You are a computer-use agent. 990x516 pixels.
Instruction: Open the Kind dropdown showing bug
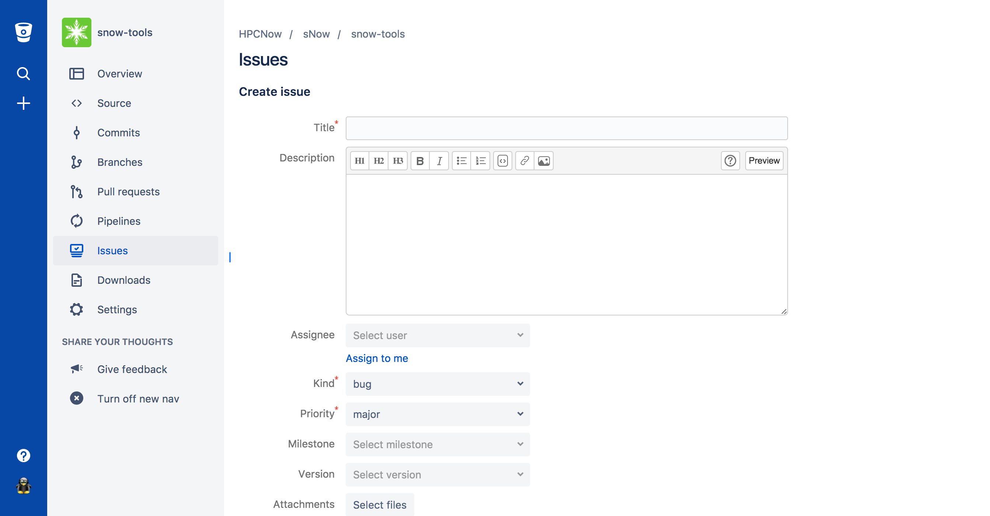pyautogui.click(x=438, y=384)
